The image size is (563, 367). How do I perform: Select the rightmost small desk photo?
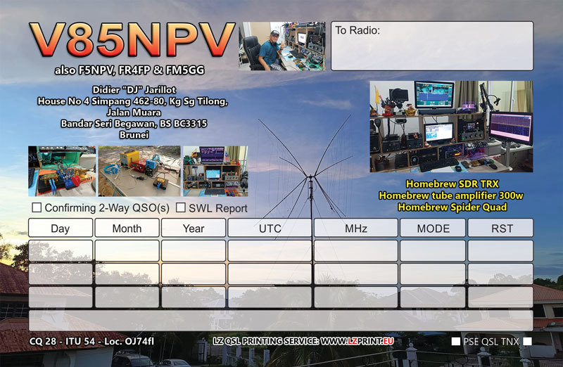pyautogui.click(x=215, y=171)
